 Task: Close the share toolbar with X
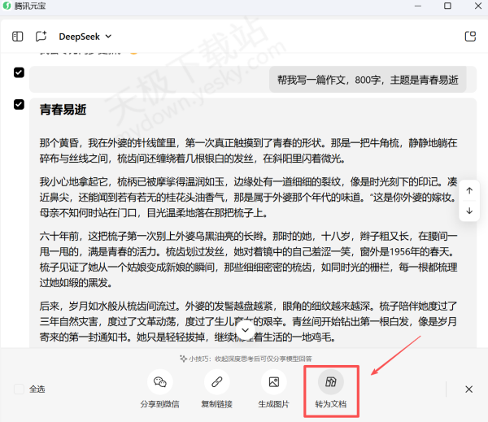[x=468, y=389]
